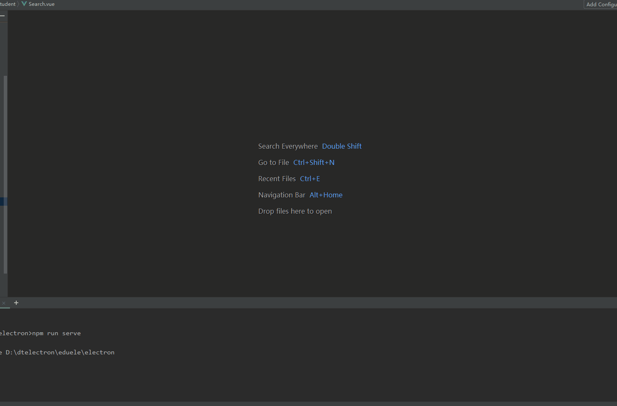Select the partly visible 'tudent' breadcrumb folder
The width and height of the screenshot is (617, 406).
click(x=7, y=4)
